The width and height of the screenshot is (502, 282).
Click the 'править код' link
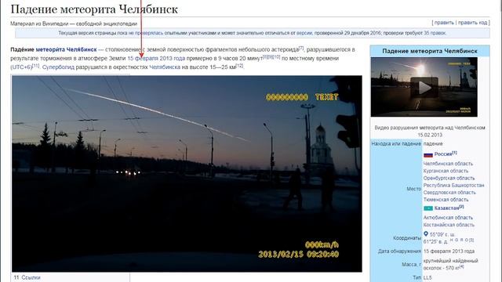pos(472,23)
